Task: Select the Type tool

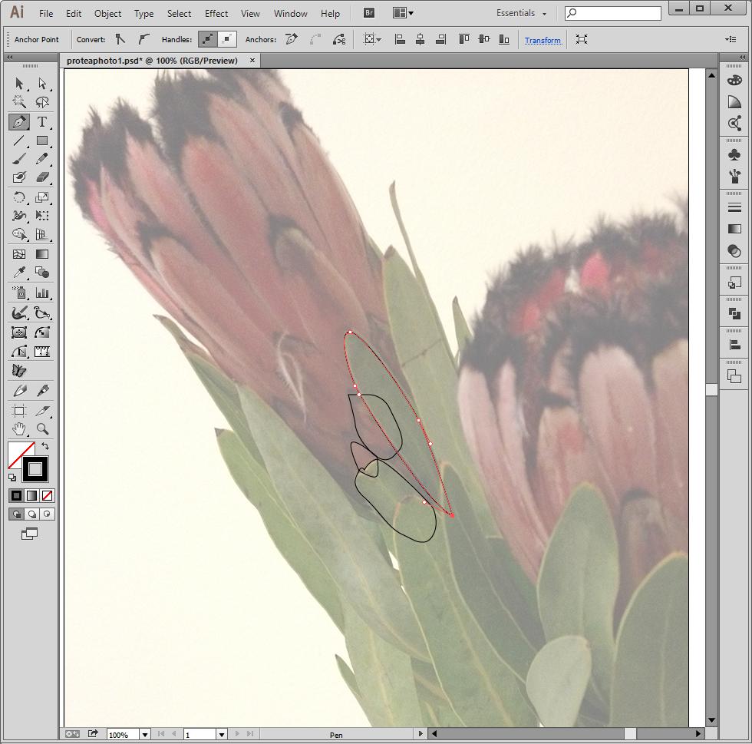Action: 42,122
